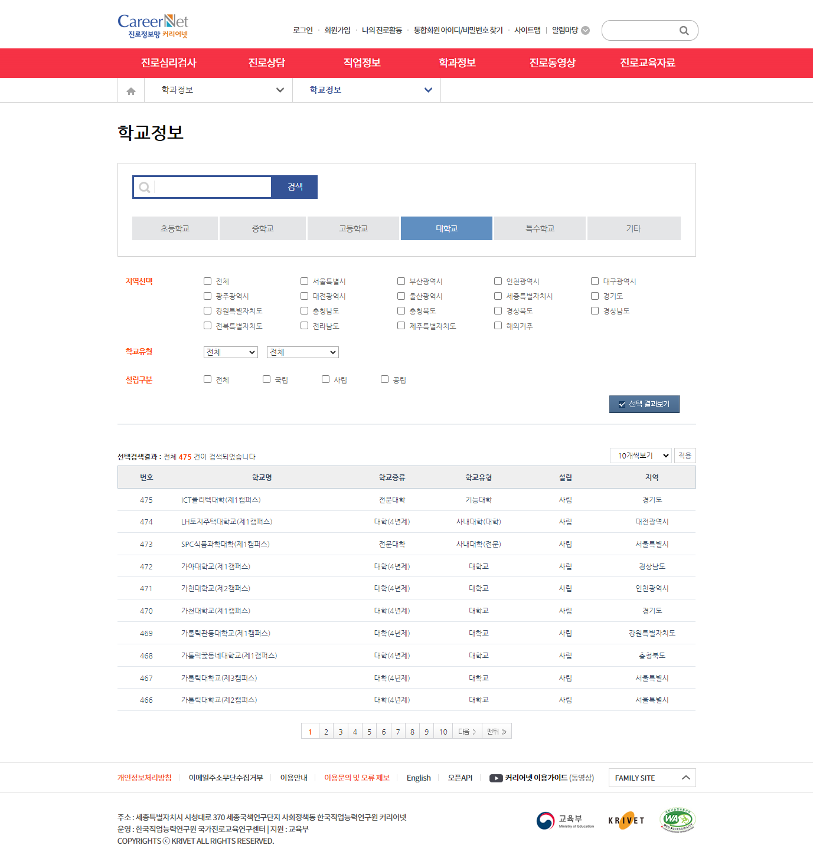Click the top search magnifier icon
The image size is (813, 865).
[x=684, y=31]
